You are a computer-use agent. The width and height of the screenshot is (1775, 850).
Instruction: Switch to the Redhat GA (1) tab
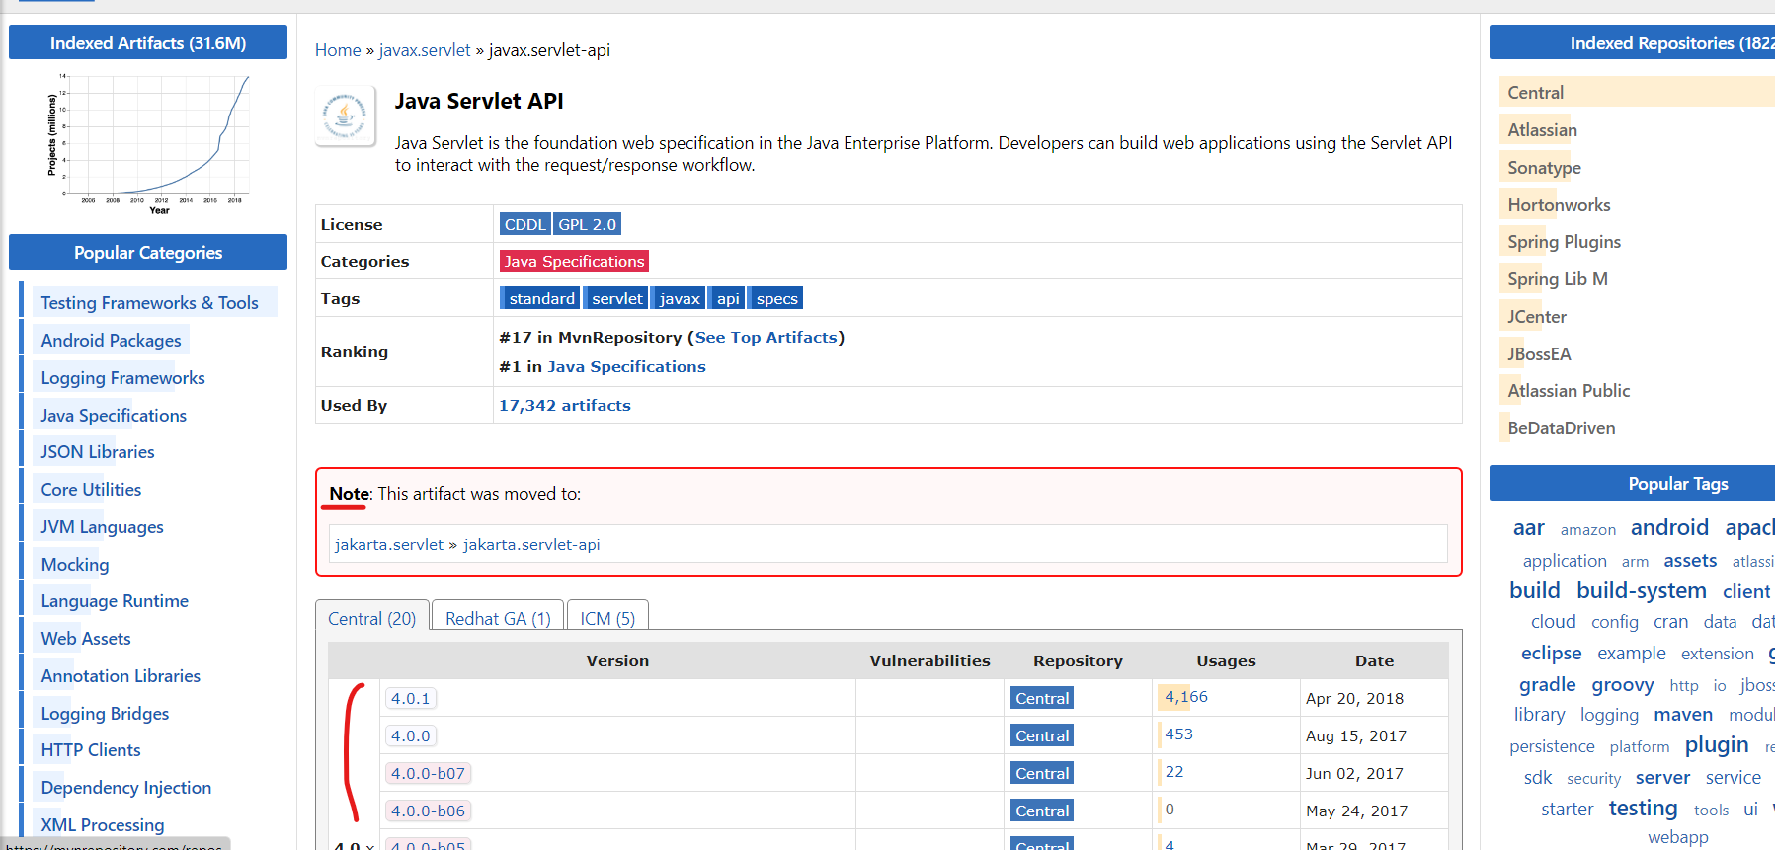pos(498,618)
